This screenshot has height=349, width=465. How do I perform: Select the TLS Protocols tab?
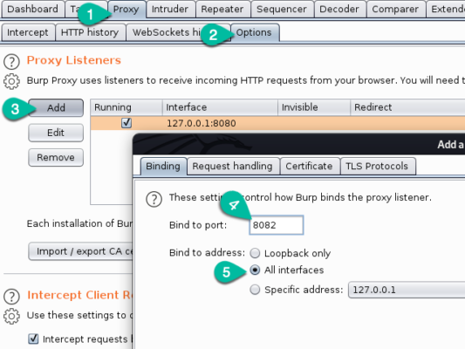pyautogui.click(x=377, y=166)
